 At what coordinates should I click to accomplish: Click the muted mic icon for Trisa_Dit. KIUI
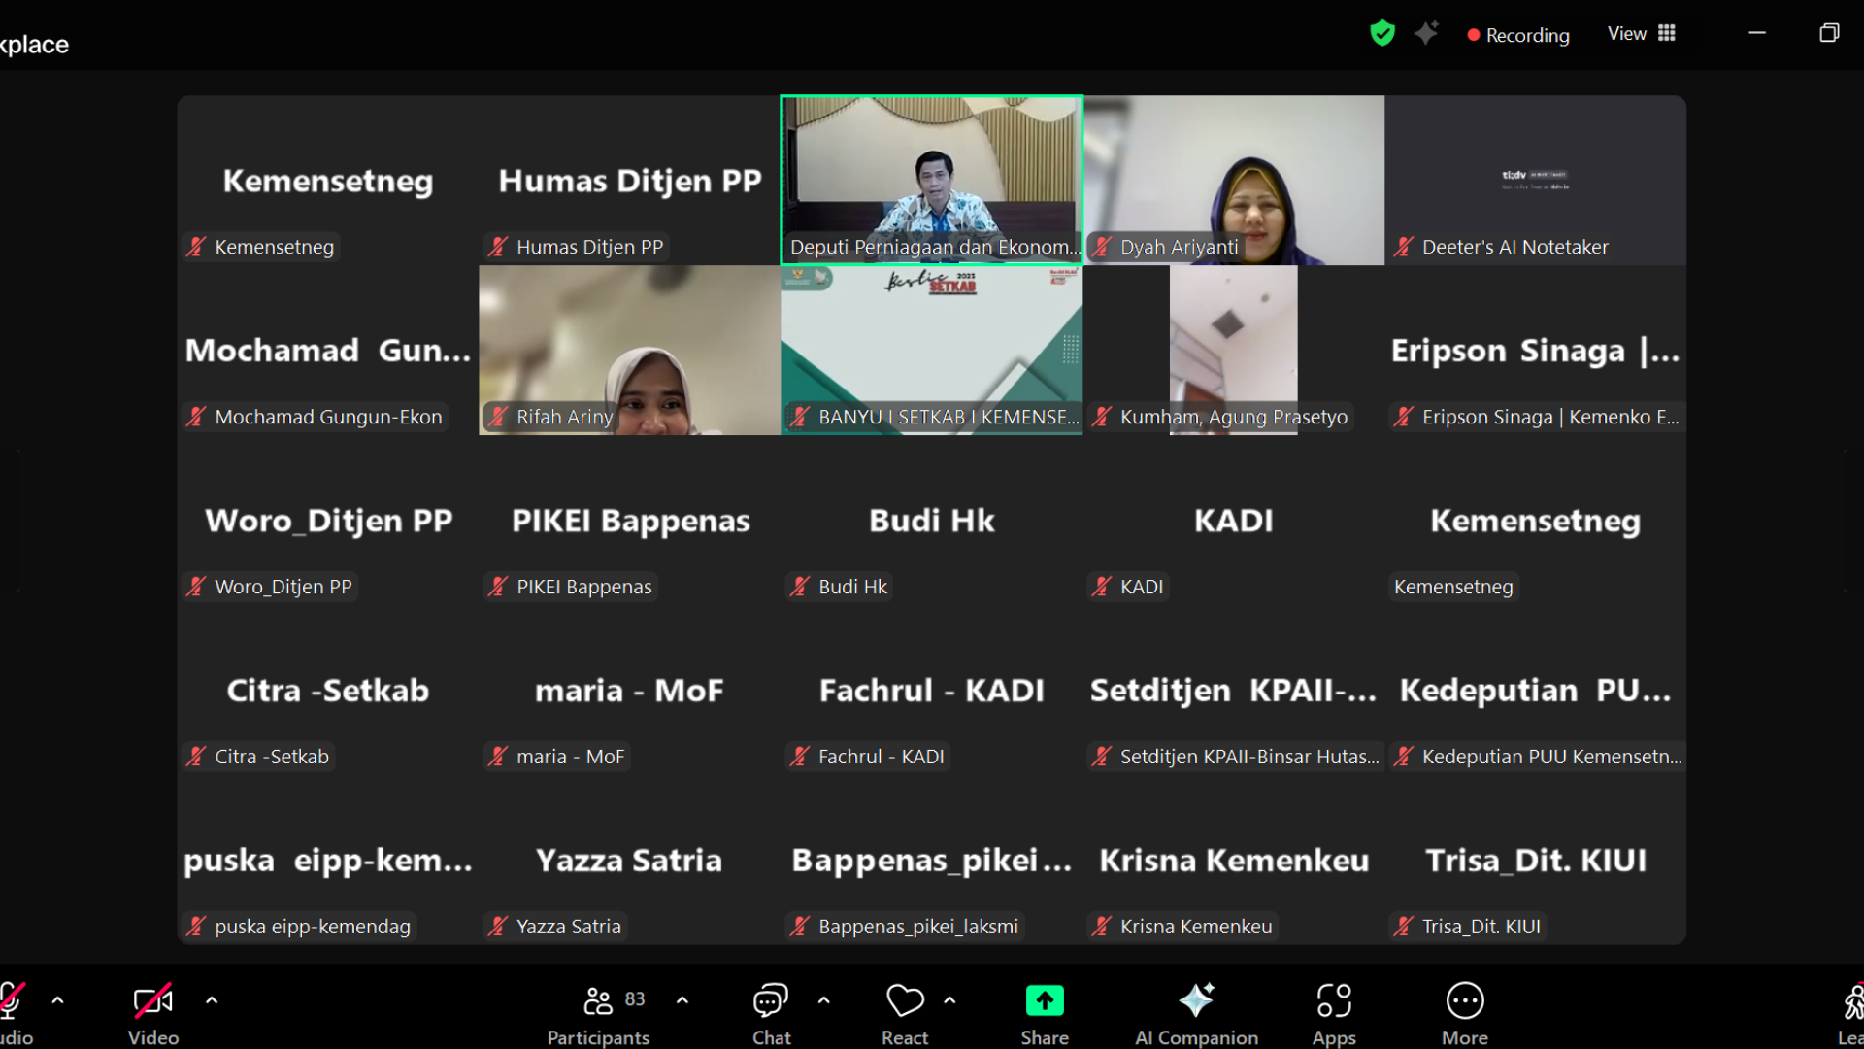1404,927
